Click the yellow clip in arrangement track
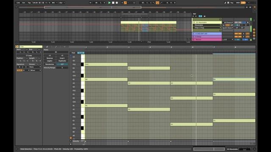 (149, 22)
